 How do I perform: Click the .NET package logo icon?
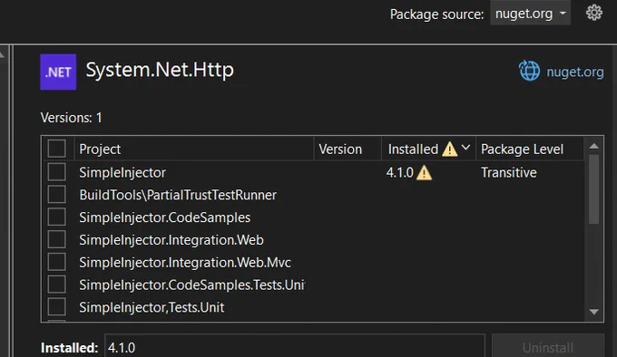tap(58, 72)
